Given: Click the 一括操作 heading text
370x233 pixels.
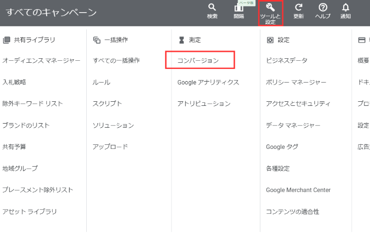Looking at the screenshot, I should (x=116, y=40).
